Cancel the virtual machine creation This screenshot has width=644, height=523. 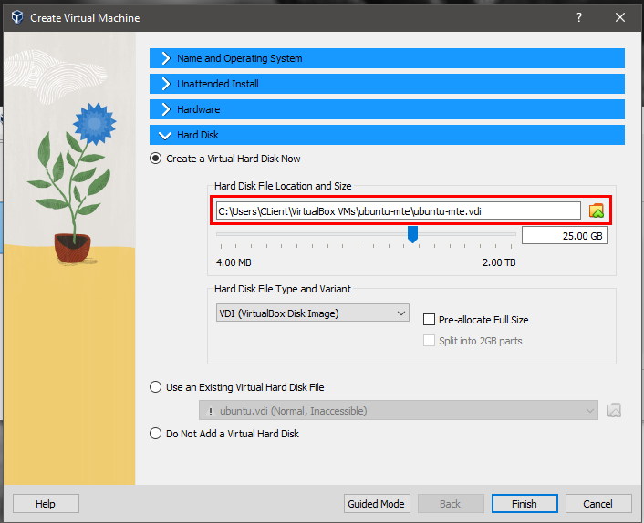(x=598, y=503)
